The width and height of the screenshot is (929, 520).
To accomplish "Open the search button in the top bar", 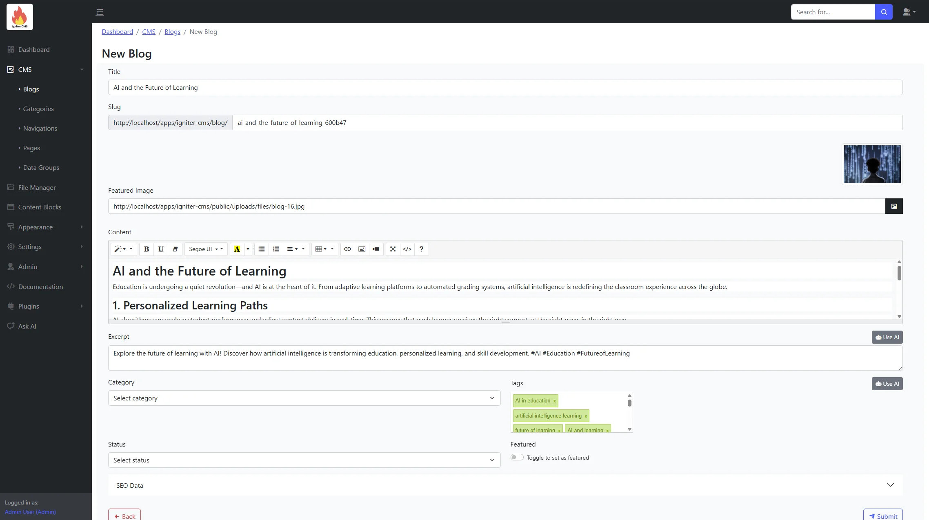I will coord(884,12).
